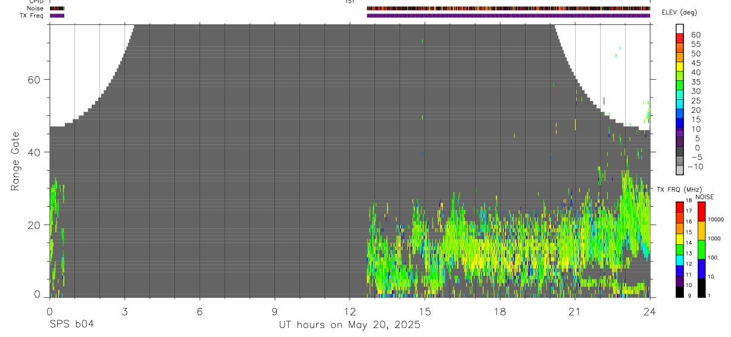Click the 40 tick label on the range gate axis
Screen dimensions: 731x337
tap(35, 152)
